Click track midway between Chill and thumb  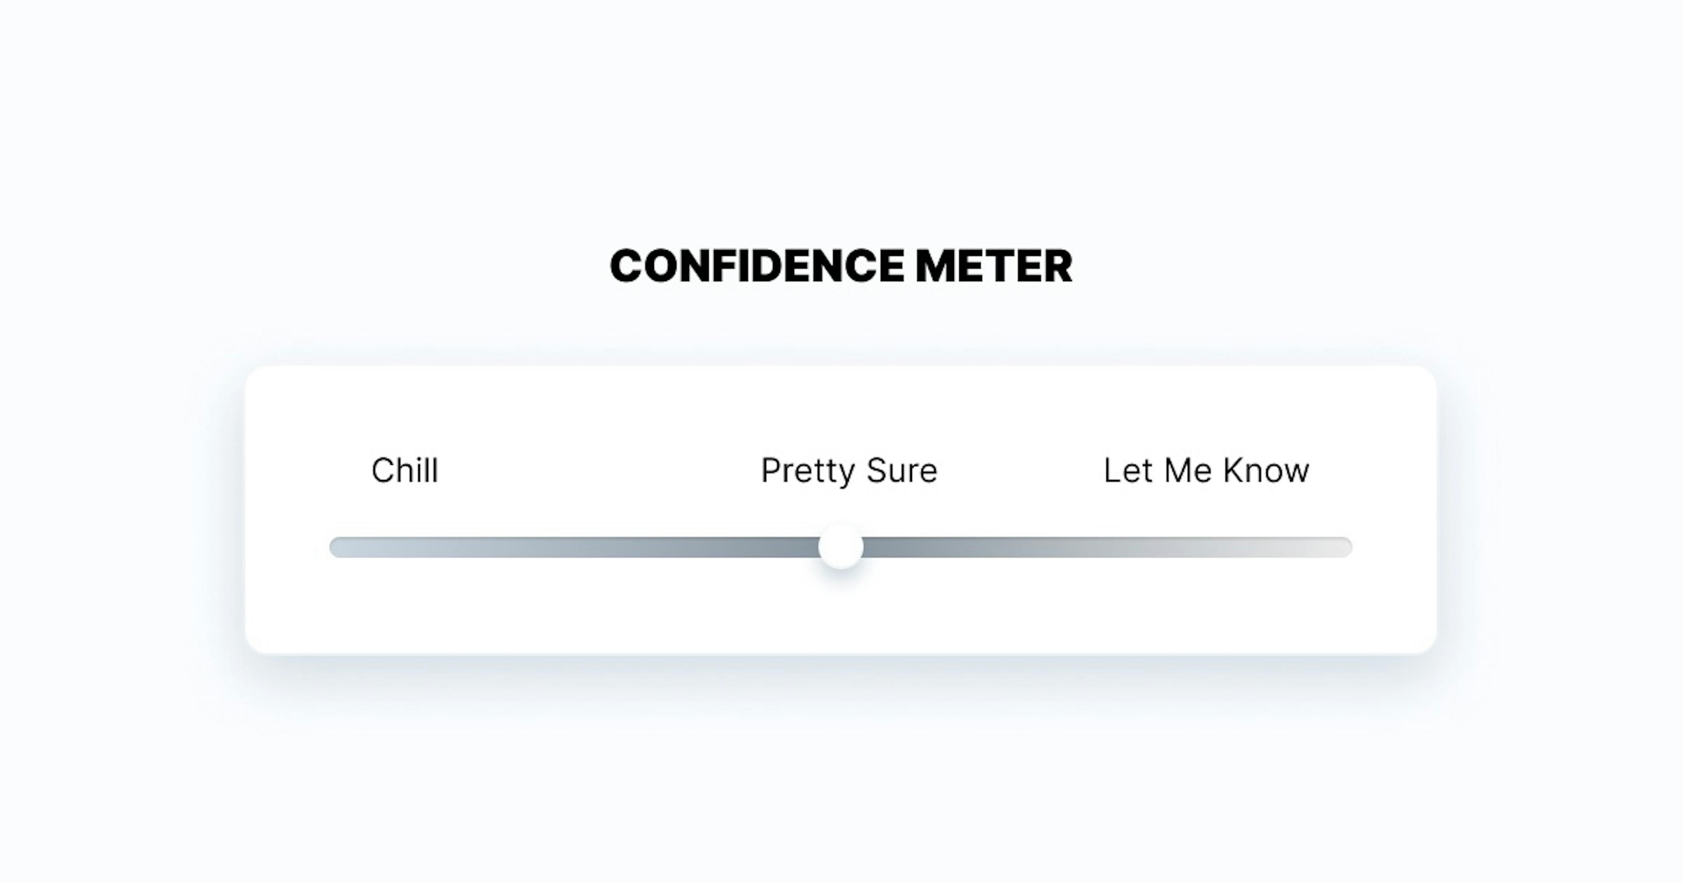point(623,547)
